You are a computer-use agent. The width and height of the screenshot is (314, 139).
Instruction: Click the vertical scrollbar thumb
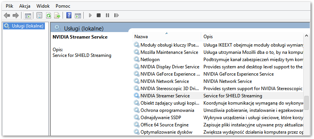click(306, 103)
